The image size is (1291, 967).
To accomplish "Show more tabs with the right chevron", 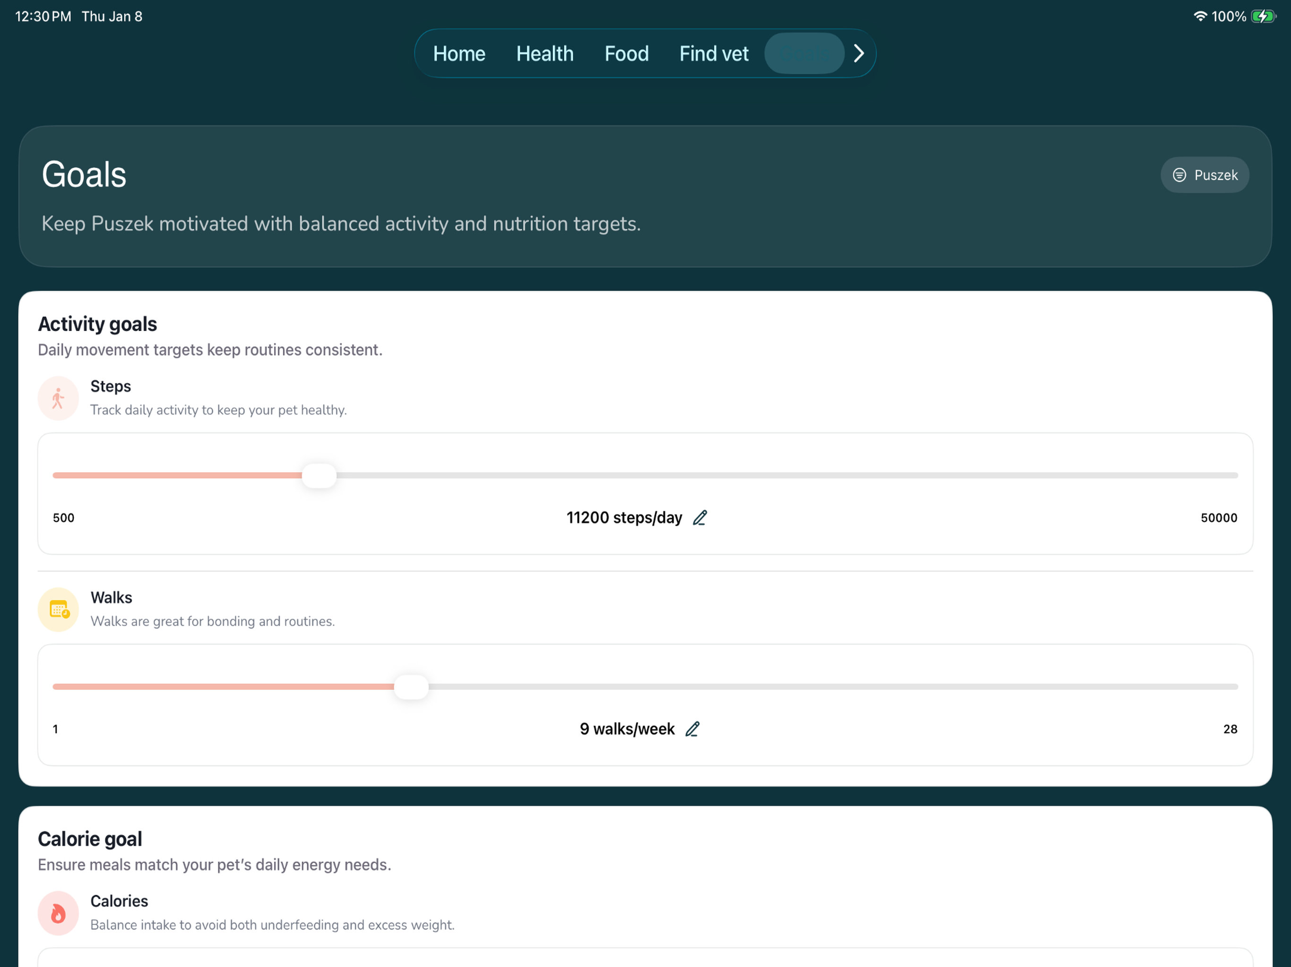I will pos(859,54).
